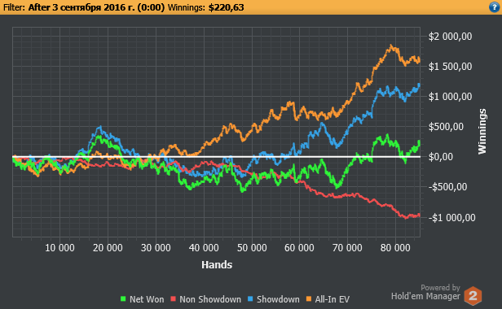Toggle the green Net Won legend swatch
The width and height of the screenshot is (502, 309).
tap(123, 299)
